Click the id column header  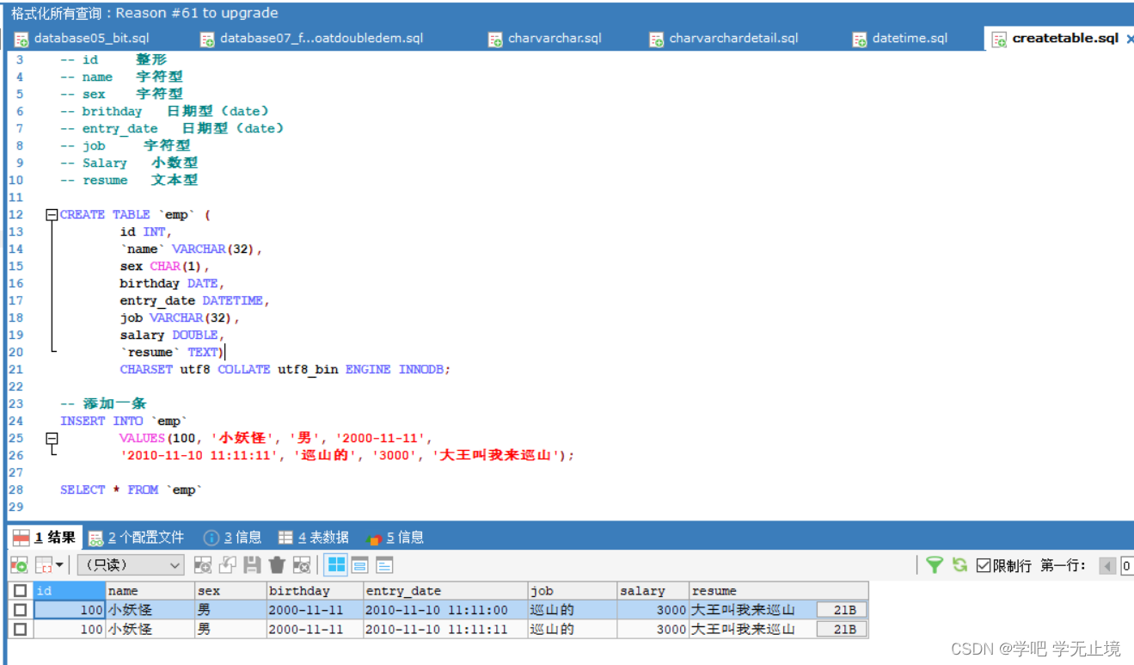pyautogui.click(x=69, y=591)
